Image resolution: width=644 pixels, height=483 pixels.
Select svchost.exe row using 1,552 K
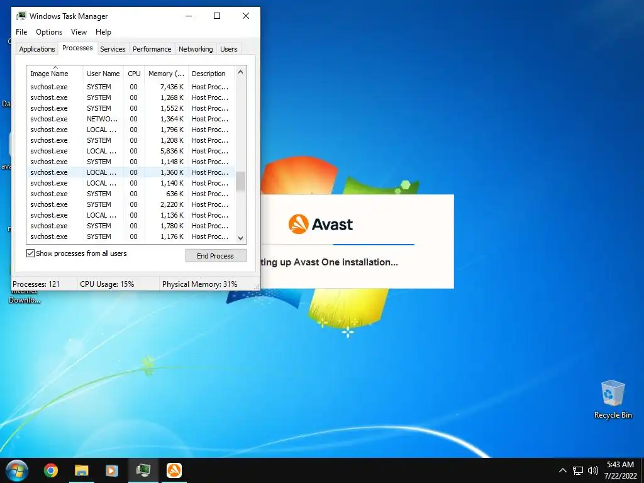click(x=131, y=108)
